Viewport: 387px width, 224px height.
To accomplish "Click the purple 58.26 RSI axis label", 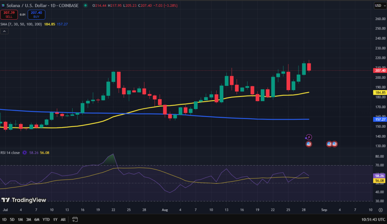I will (x=379, y=176).
